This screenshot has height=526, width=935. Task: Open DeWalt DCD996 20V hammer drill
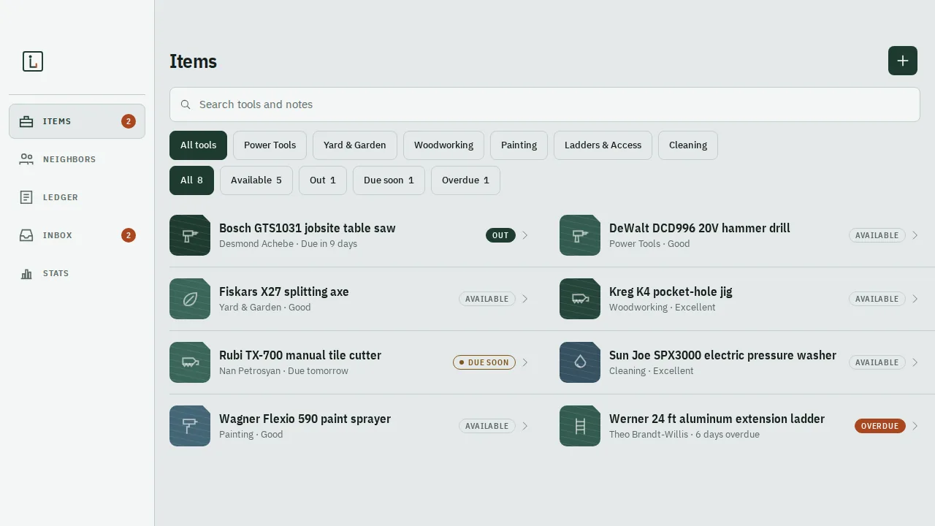coord(740,235)
